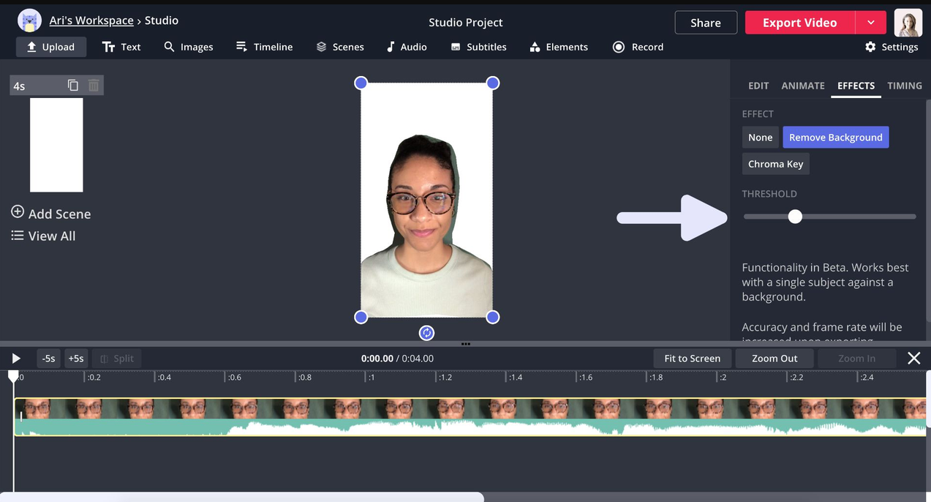This screenshot has height=502, width=931.
Task: Click Fit to Screen button
Action: 693,359
